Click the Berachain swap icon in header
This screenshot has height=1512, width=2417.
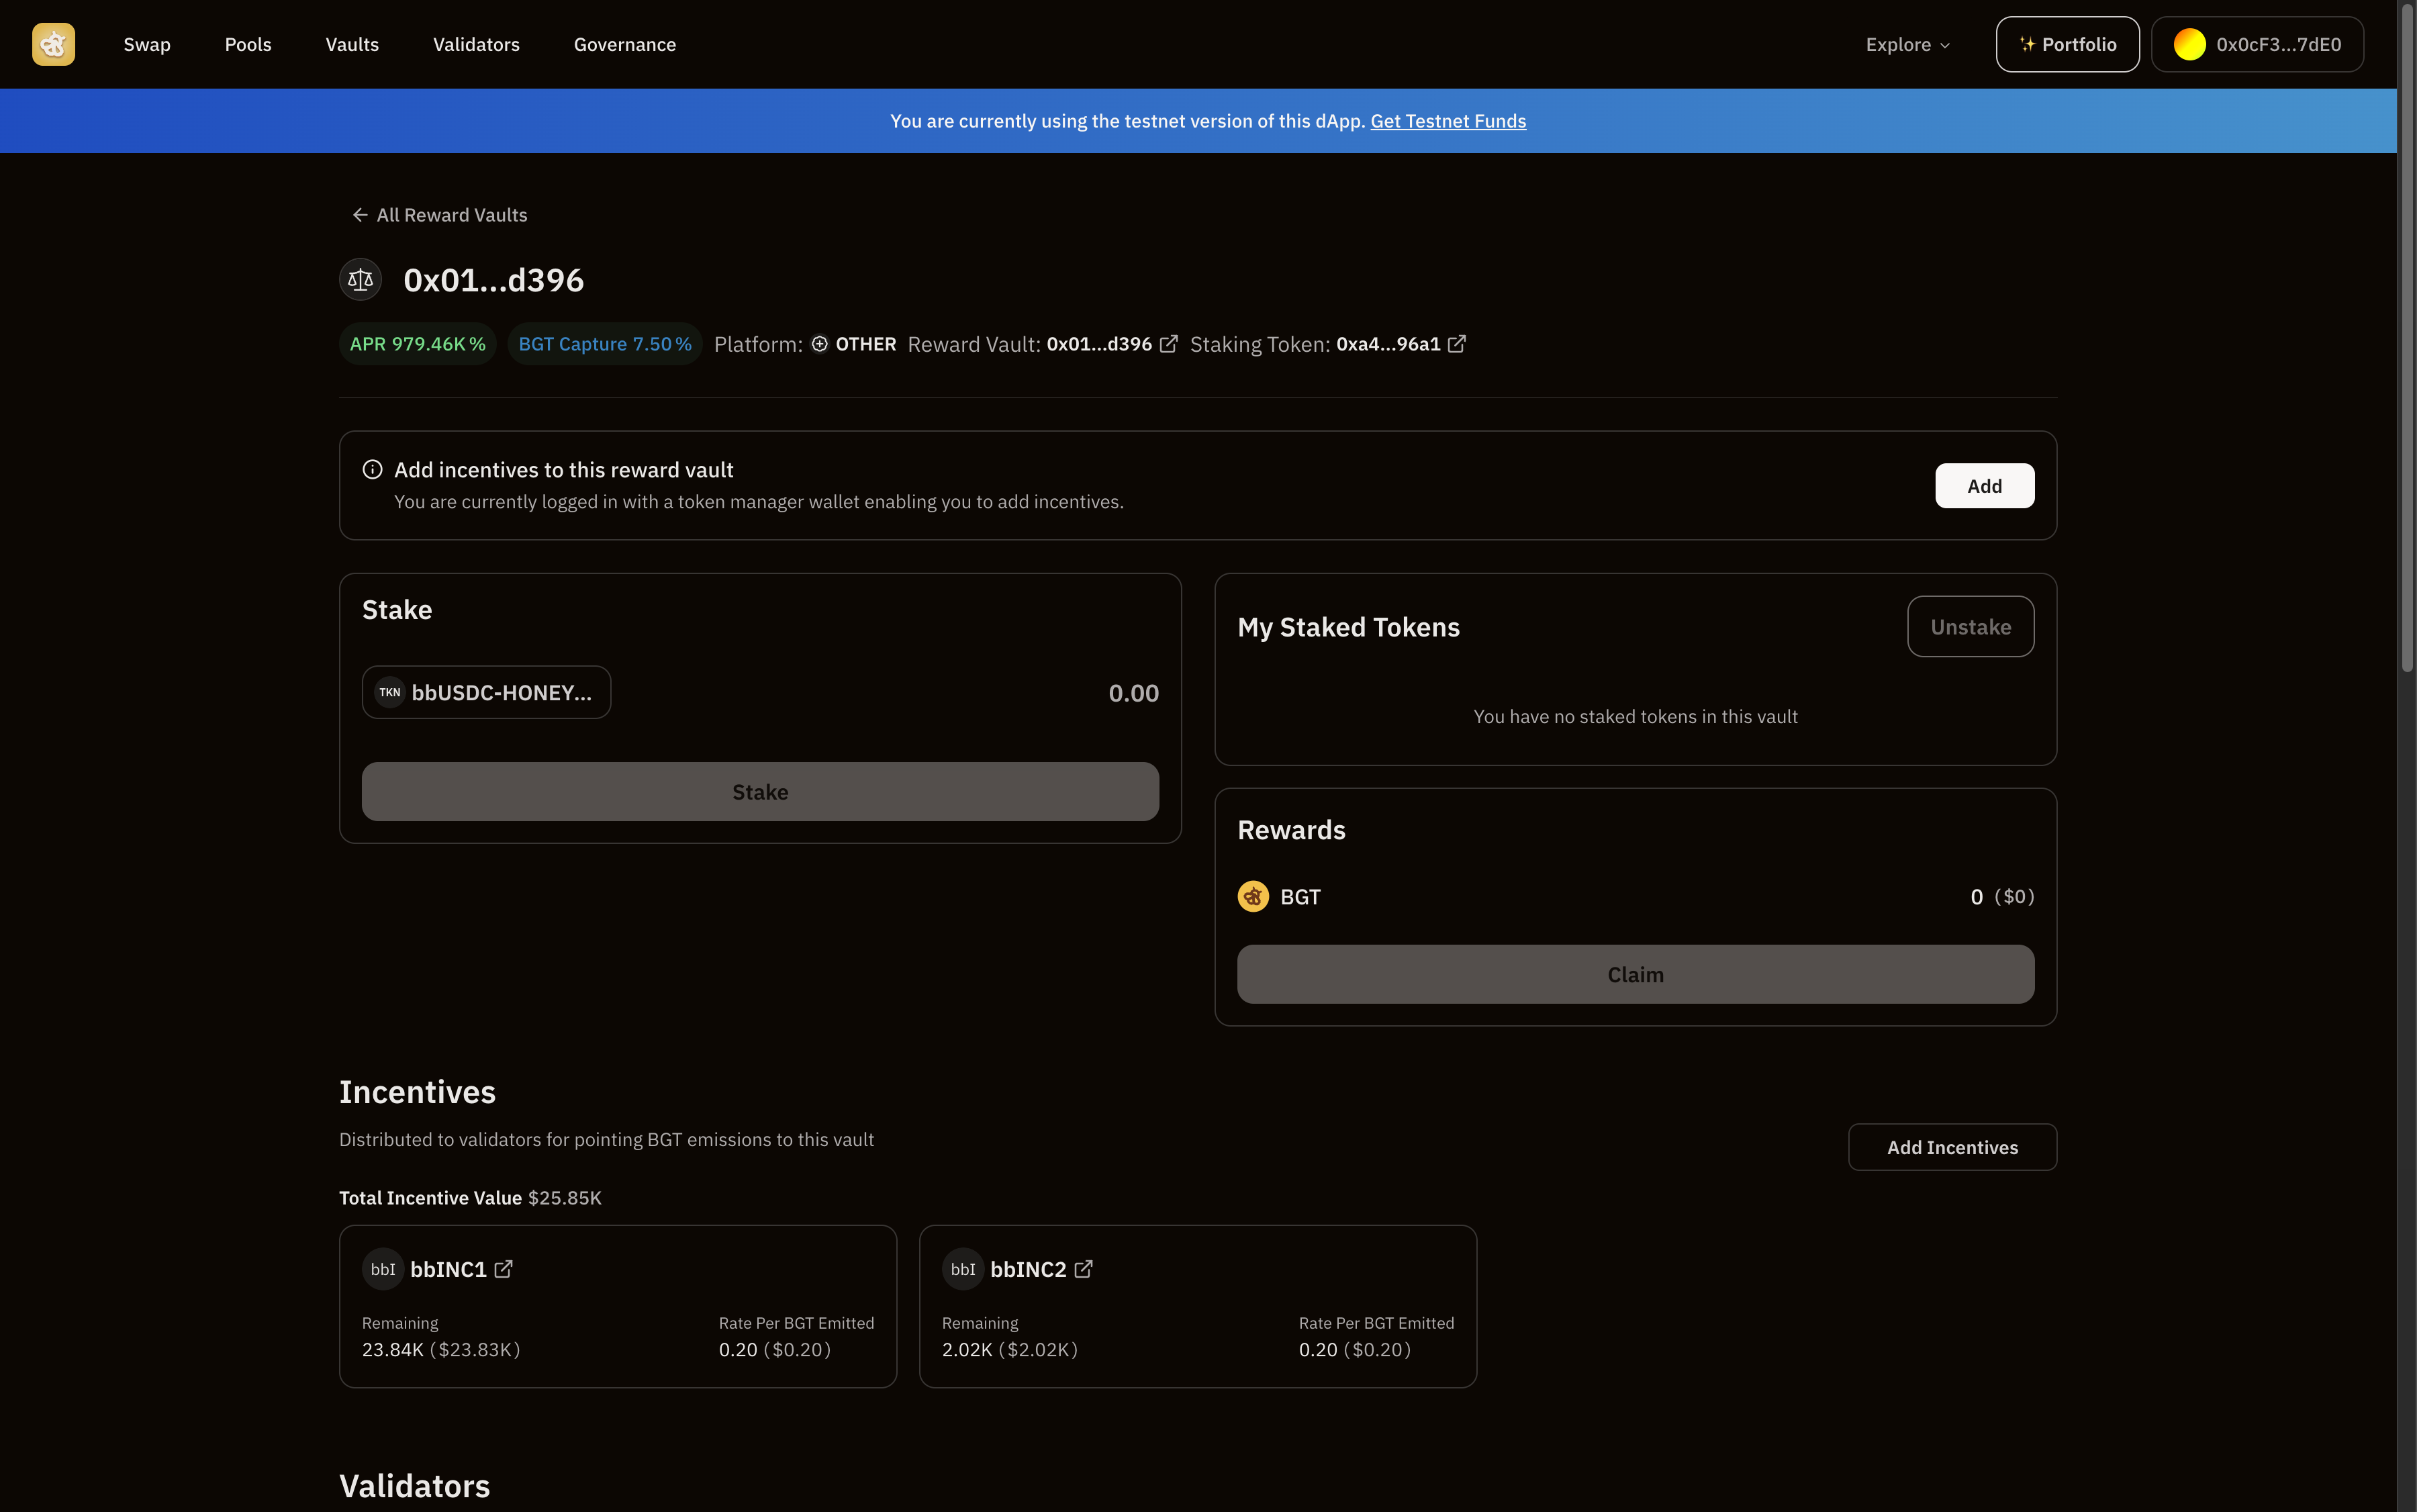(52, 44)
